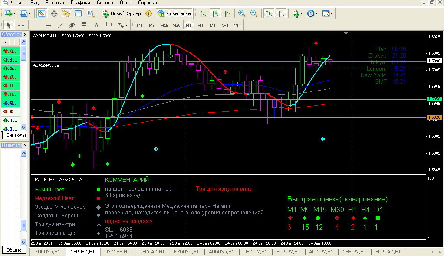Image resolution: width=444 pixels, height=256 pixels.
Task: Open the Графики menu
Action: pyautogui.click(x=80, y=3)
